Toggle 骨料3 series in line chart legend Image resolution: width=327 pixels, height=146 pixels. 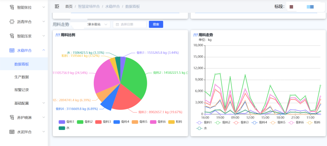click(x=240, y=123)
